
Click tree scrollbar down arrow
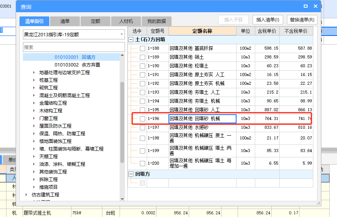pyautogui.click(x=122, y=199)
